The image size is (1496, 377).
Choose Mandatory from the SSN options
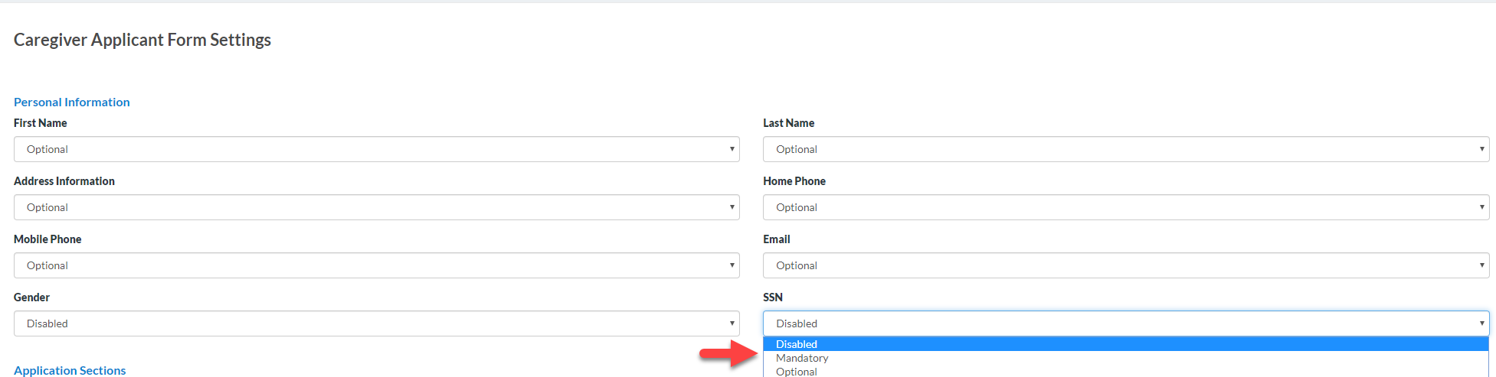point(802,358)
